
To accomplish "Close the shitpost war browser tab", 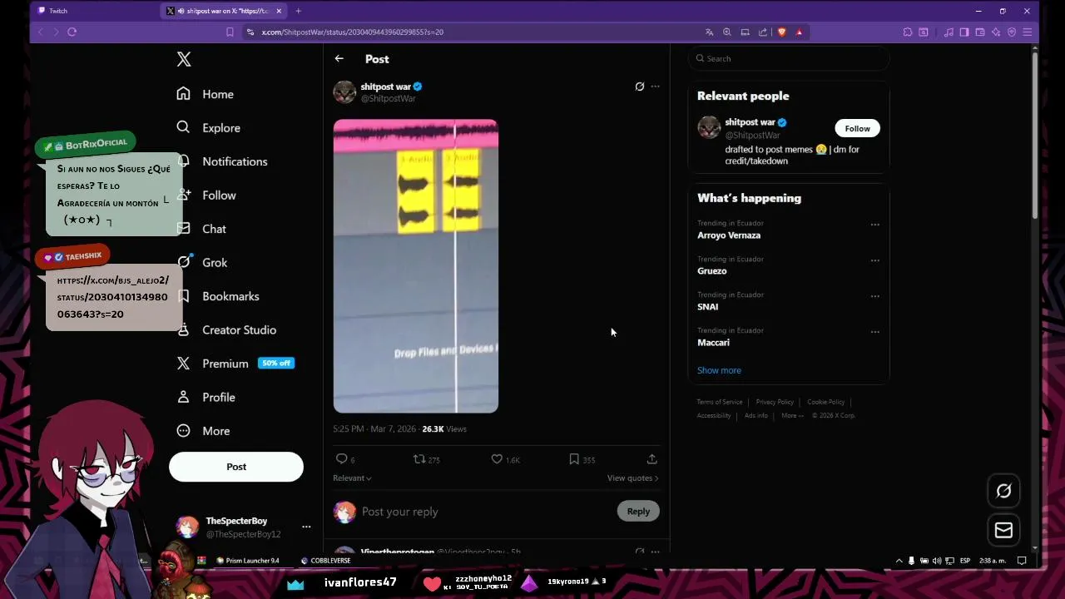I will [x=279, y=11].
